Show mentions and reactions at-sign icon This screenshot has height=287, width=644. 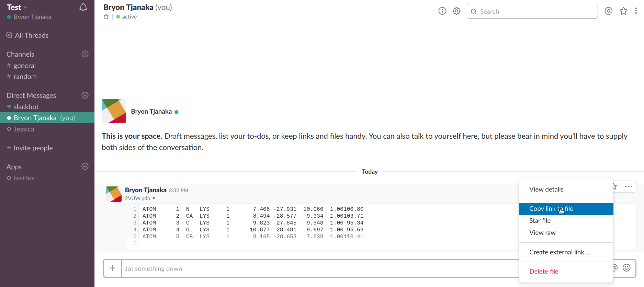[x=609, y=11]
